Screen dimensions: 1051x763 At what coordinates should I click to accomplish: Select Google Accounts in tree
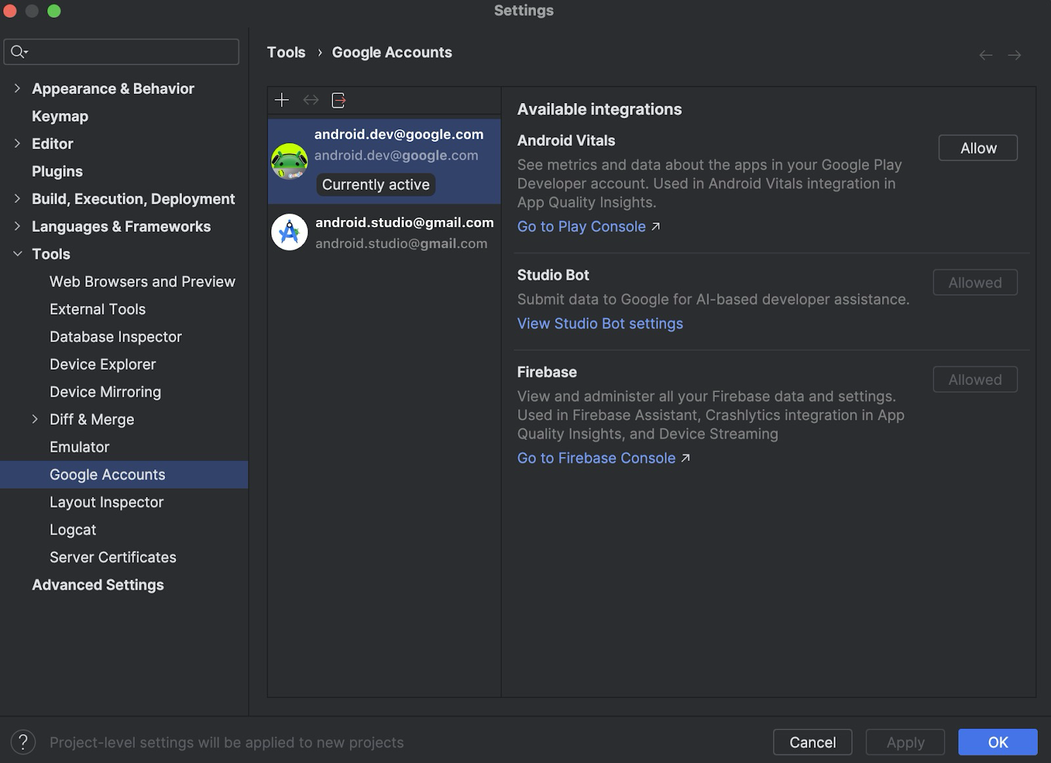tap(124, 475)
